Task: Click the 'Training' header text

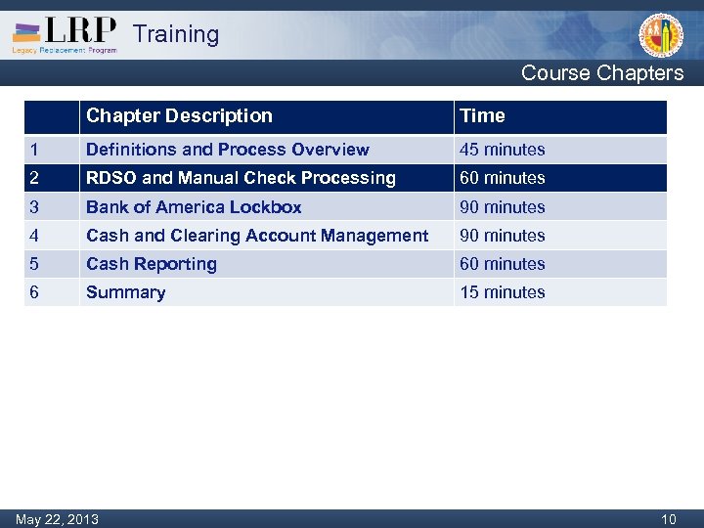Action: tap(176, 34)
